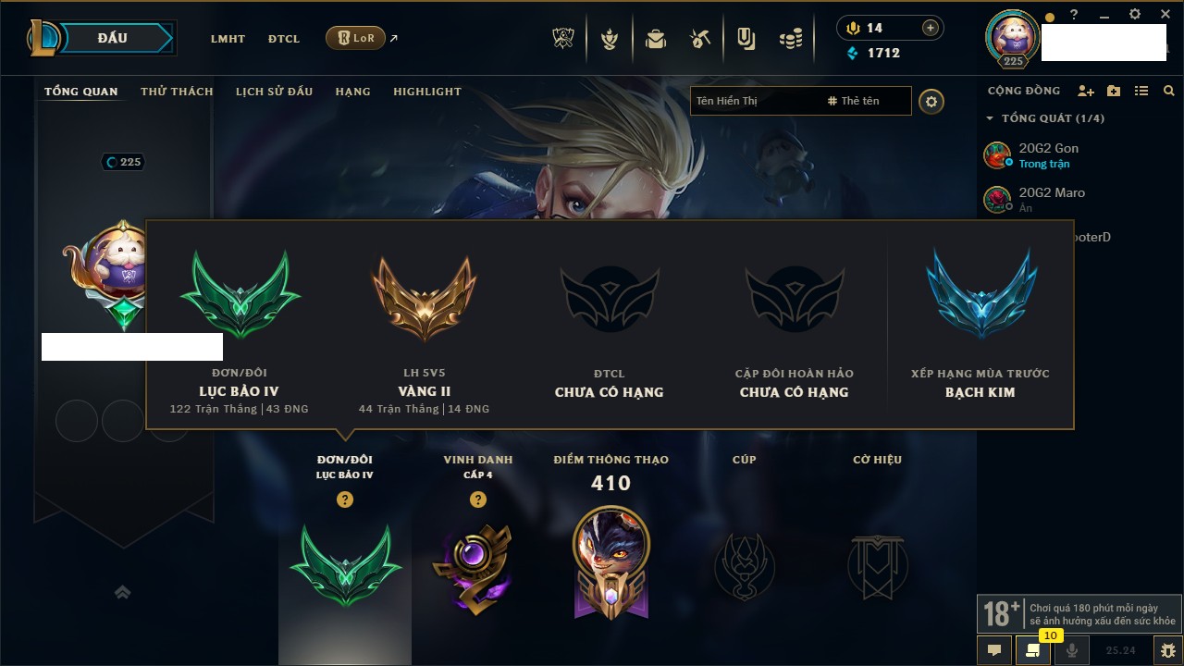
Task: Expand the banner chevron arrows
Action: (122, 592)
